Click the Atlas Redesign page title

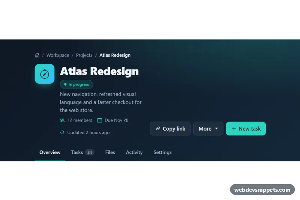coord(99,71)
